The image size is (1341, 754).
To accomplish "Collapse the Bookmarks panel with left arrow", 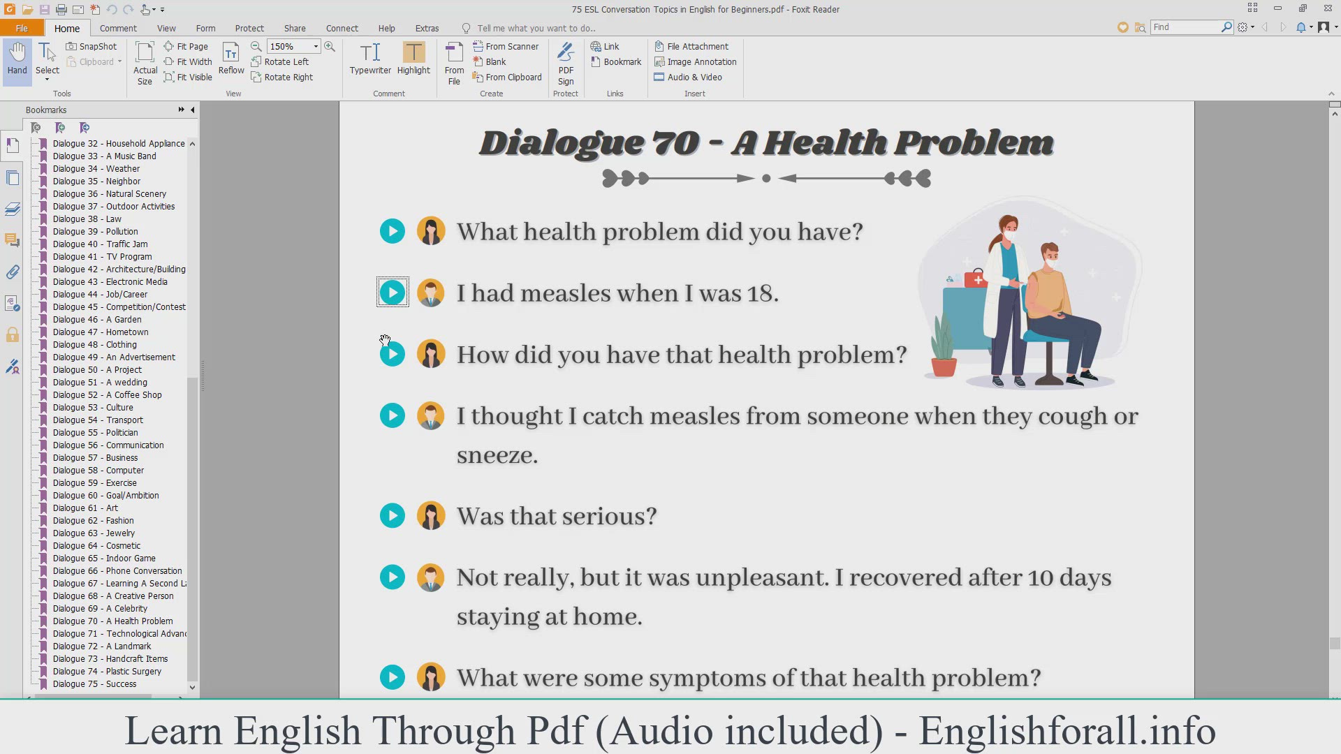I will tap(193, 110).
